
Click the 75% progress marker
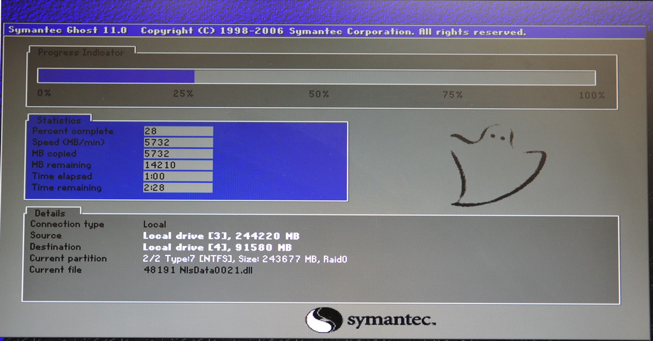tap(453, 94)
